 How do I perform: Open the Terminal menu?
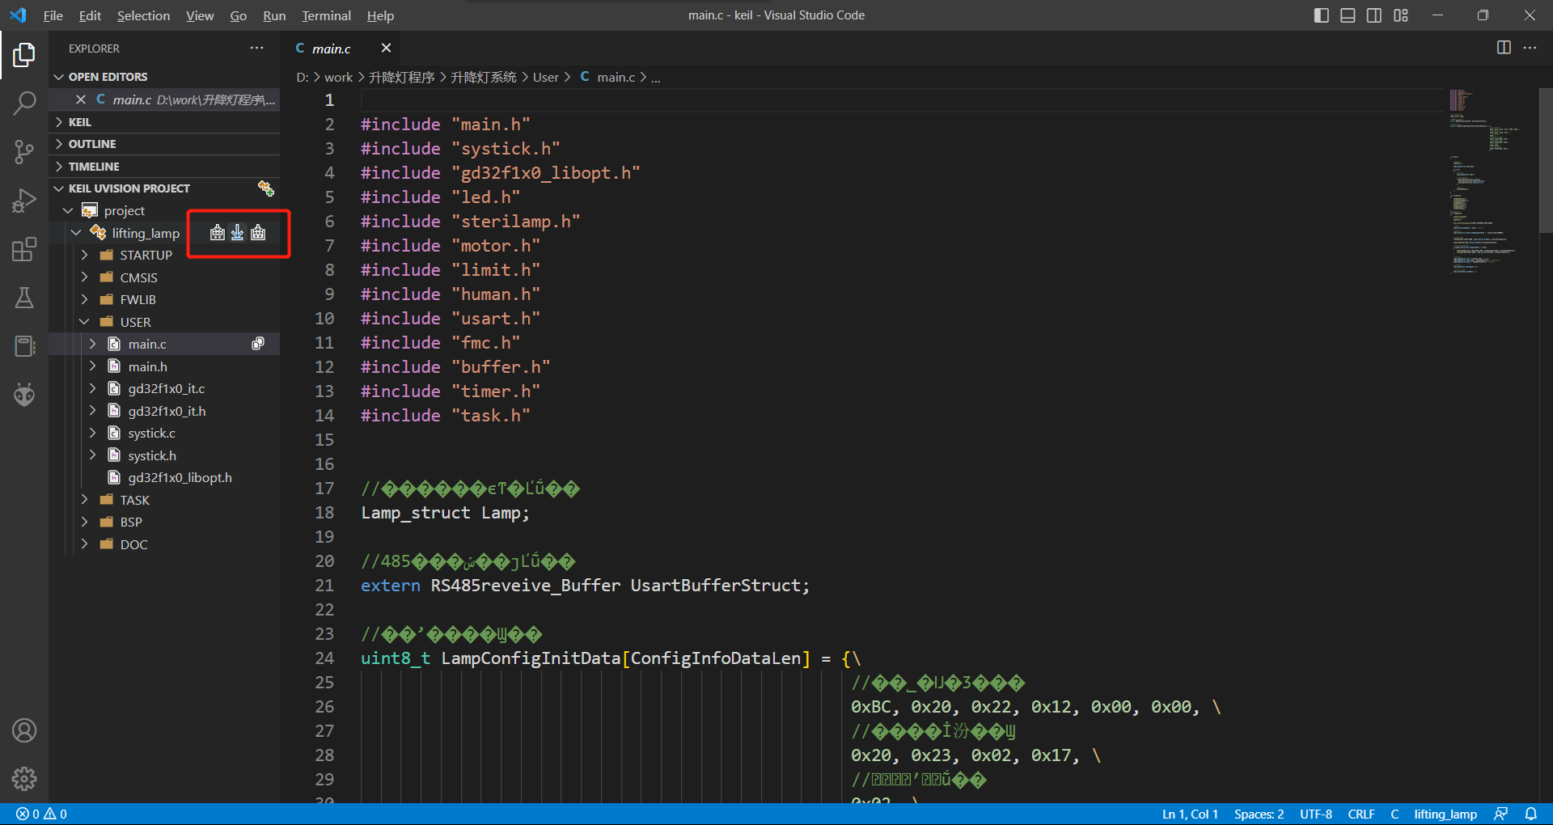[x=326, y=15]
